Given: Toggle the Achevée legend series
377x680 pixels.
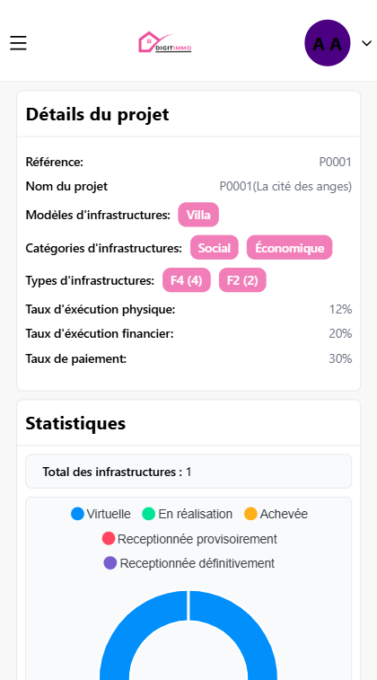Looking at the screenshot, I should coord(276,514).
